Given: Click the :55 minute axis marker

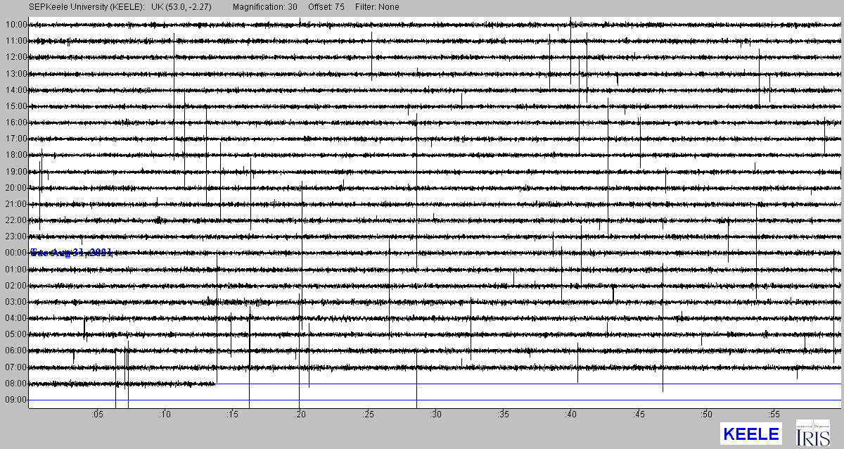Looking at the screenshot, I should click(774, 415).
